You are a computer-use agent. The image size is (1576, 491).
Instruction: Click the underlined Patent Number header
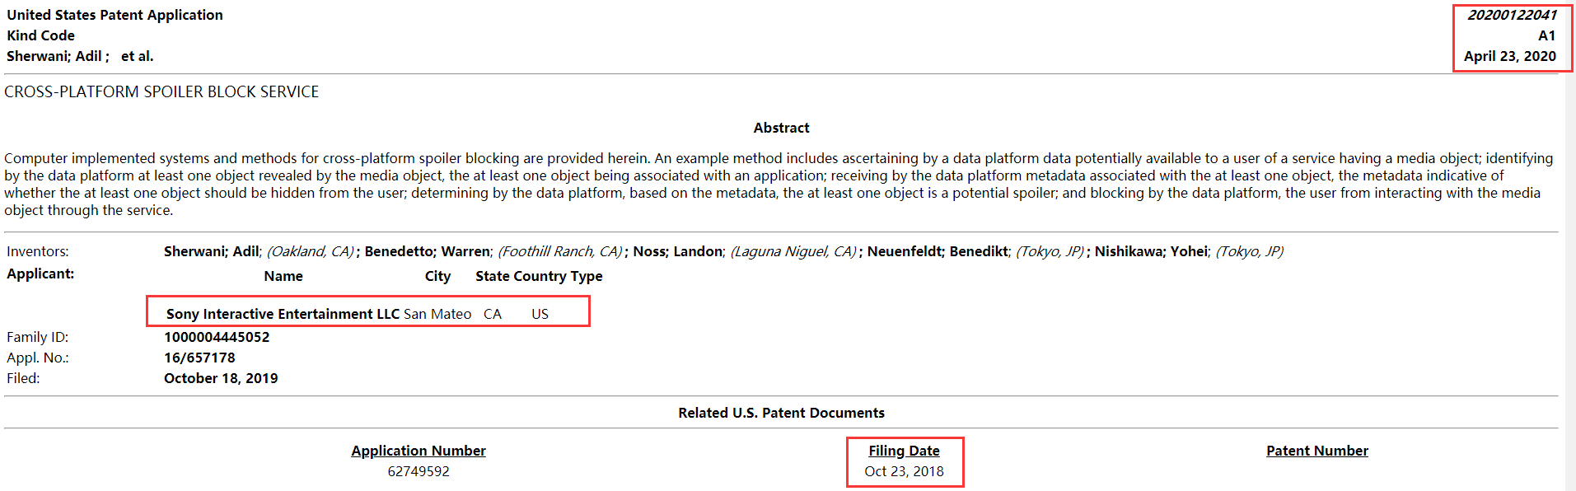point(1316,451)
